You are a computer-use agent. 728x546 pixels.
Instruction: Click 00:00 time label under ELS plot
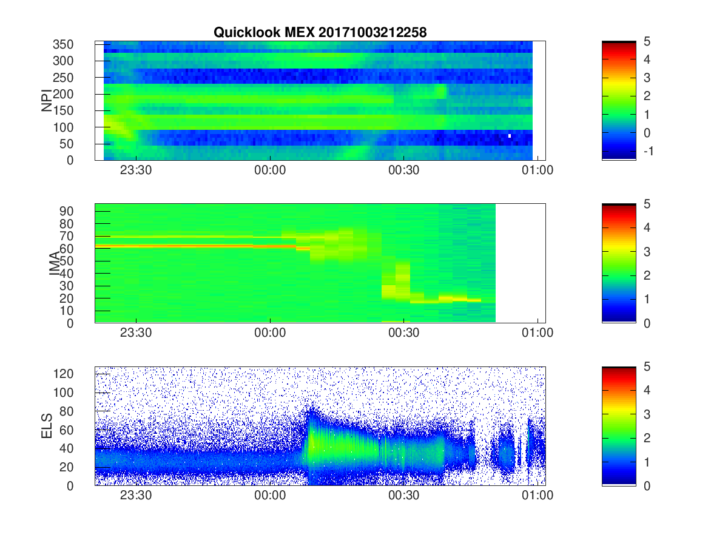pos(270,496)
